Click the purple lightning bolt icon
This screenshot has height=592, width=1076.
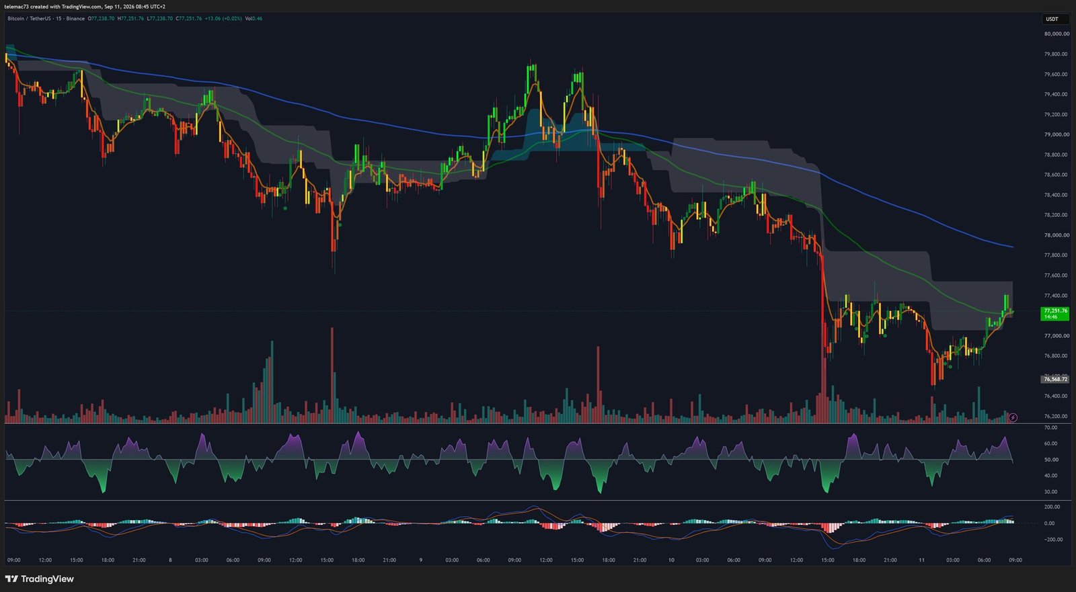1013,417
